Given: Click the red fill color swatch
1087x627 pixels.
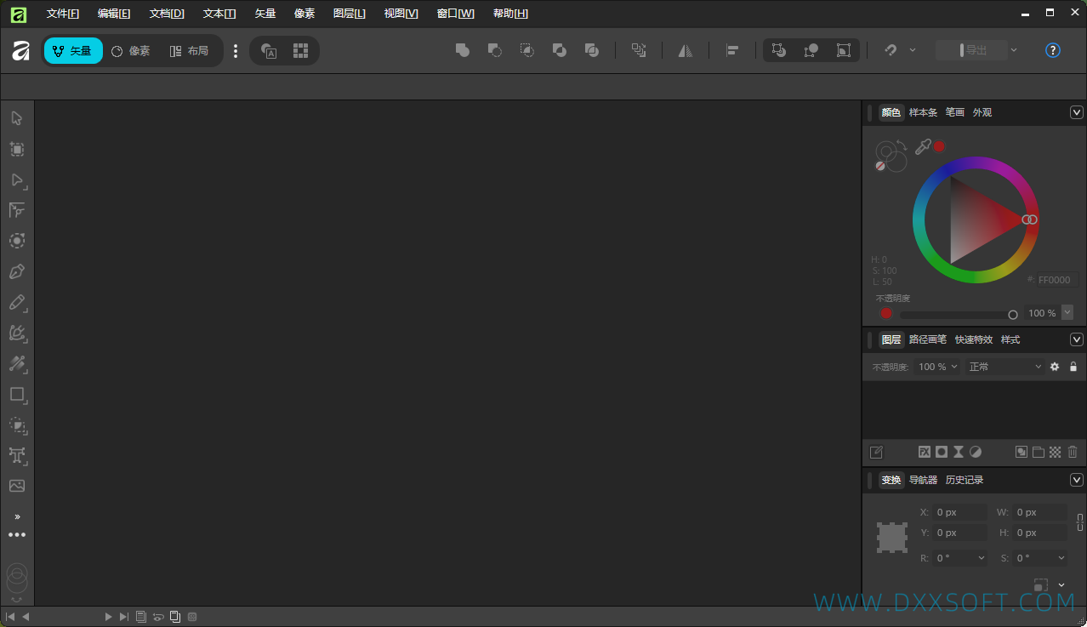Looking at the screenshot, I should (x=939, y=146).
